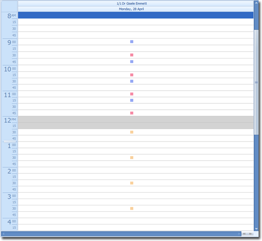Select the highlighted 8 AM time slot
This screenshot has width=262, height=241.
click(x=136, y=15)
